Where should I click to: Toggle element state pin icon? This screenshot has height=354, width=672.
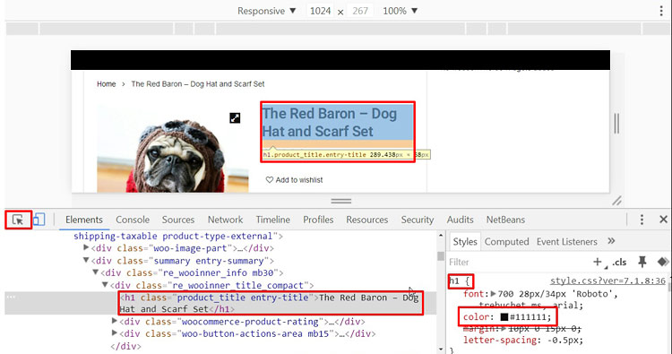pyautogui.click(x=642, y=262)
